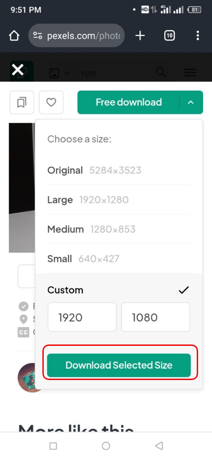Toggle the Custom size checkmark
This screenshot has height=460, width=212.
coord(183,290)
